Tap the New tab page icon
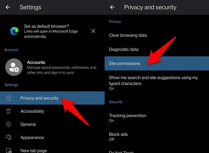 (x=9, y=150)
